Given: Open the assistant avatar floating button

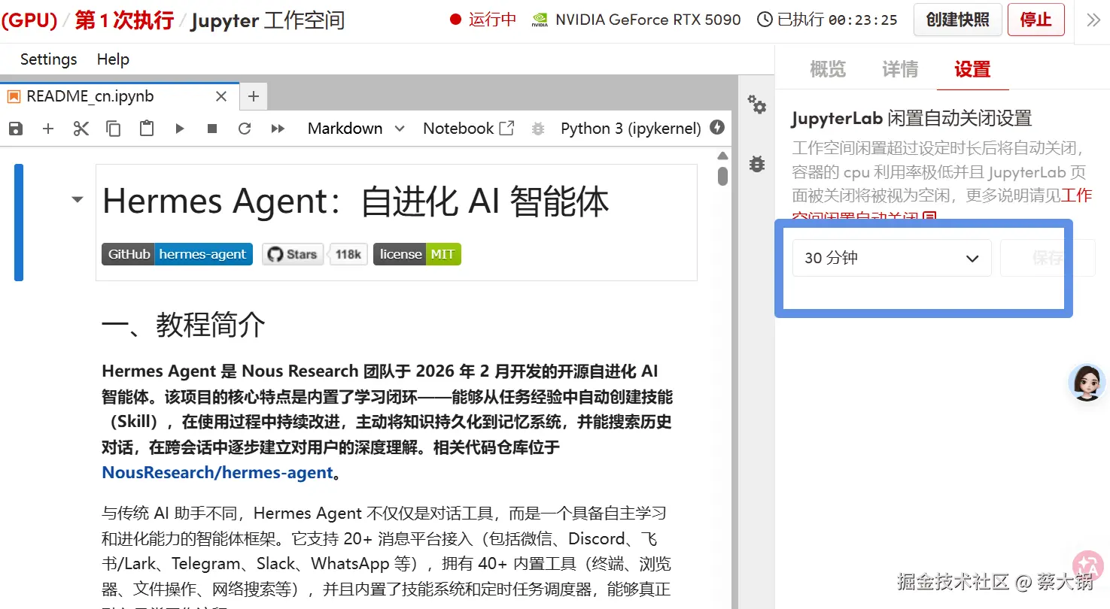Looking at the screenshot, I should click(x=1087, y=383).
